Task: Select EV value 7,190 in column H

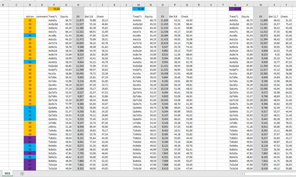Action: point(78,150)
